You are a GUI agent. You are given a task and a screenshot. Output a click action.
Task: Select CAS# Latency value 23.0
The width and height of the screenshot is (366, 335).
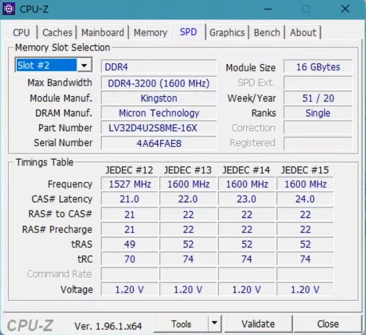pos(247,199)
